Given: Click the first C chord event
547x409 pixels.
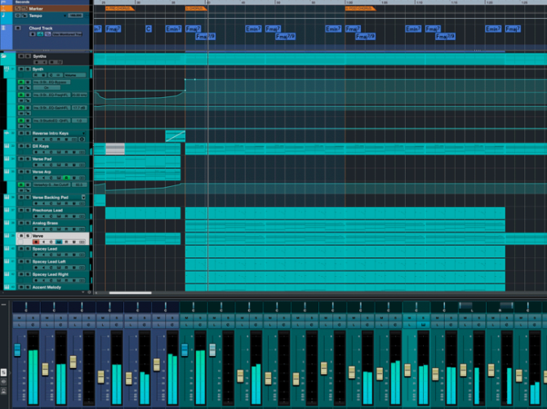Looking at the screenshot, I should [x=148, y=29].
